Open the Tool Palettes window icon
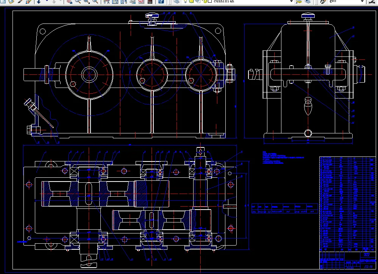The width and height of the screenshot is (378, 274). click(x=124, y=2)
